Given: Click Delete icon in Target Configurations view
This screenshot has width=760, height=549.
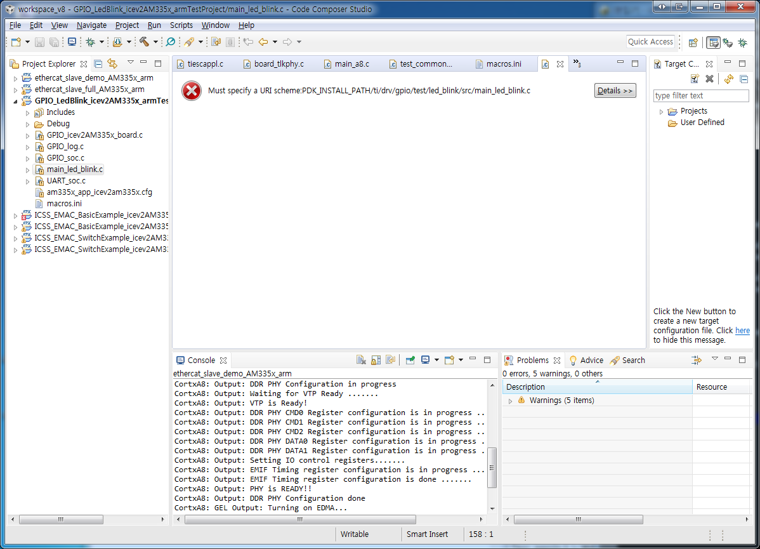Looking at the screenshot, I should pos(710,79).
